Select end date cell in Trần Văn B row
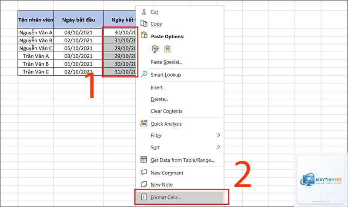 120,64
